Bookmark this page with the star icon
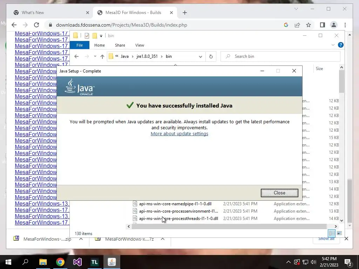The width and height of the screenshot is (359, 269). pyautogui.click(x=309, y=25)
